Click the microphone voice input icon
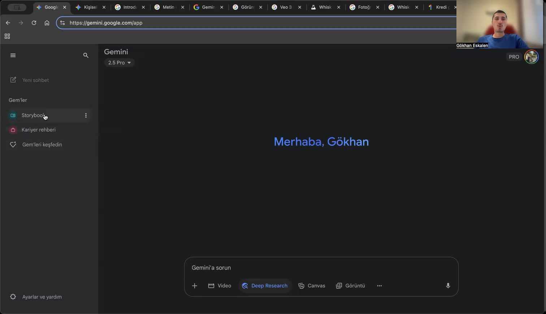This screenshot has height=314, width=546. 448,286
